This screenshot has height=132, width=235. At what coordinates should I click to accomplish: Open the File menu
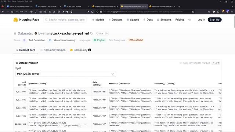coord(1,1)
